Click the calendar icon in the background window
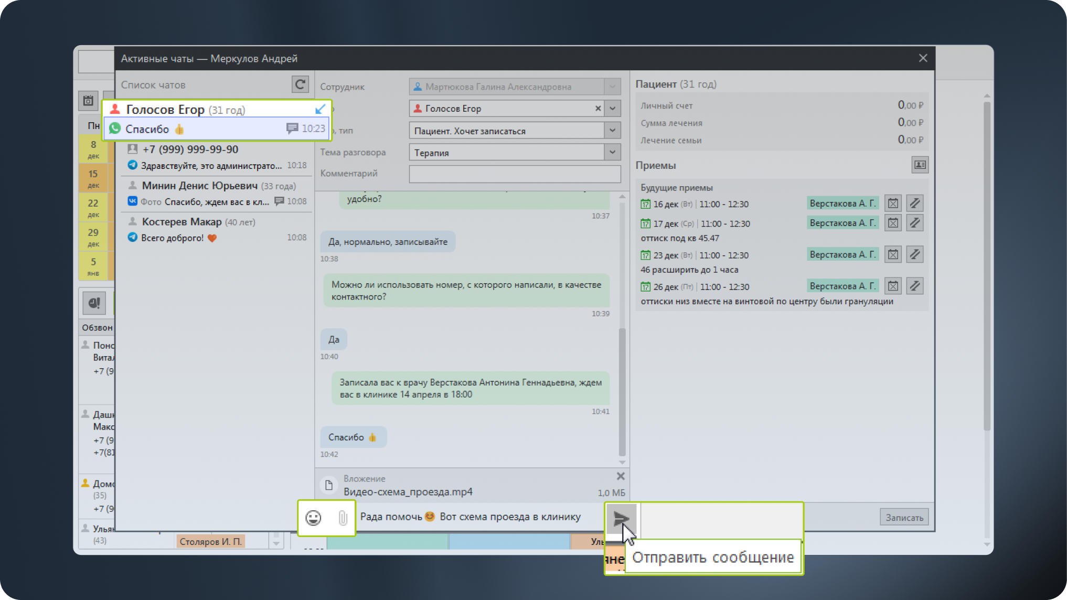The image size is (1067, 600). [x=88, y=100]
